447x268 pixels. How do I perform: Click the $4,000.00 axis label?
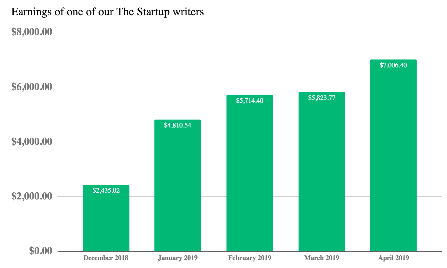coord(32,141)
